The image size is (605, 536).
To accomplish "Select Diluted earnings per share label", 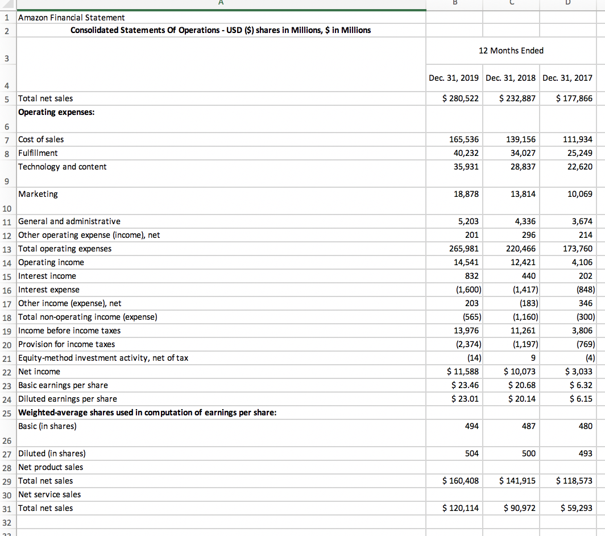I will coord(68,399).
